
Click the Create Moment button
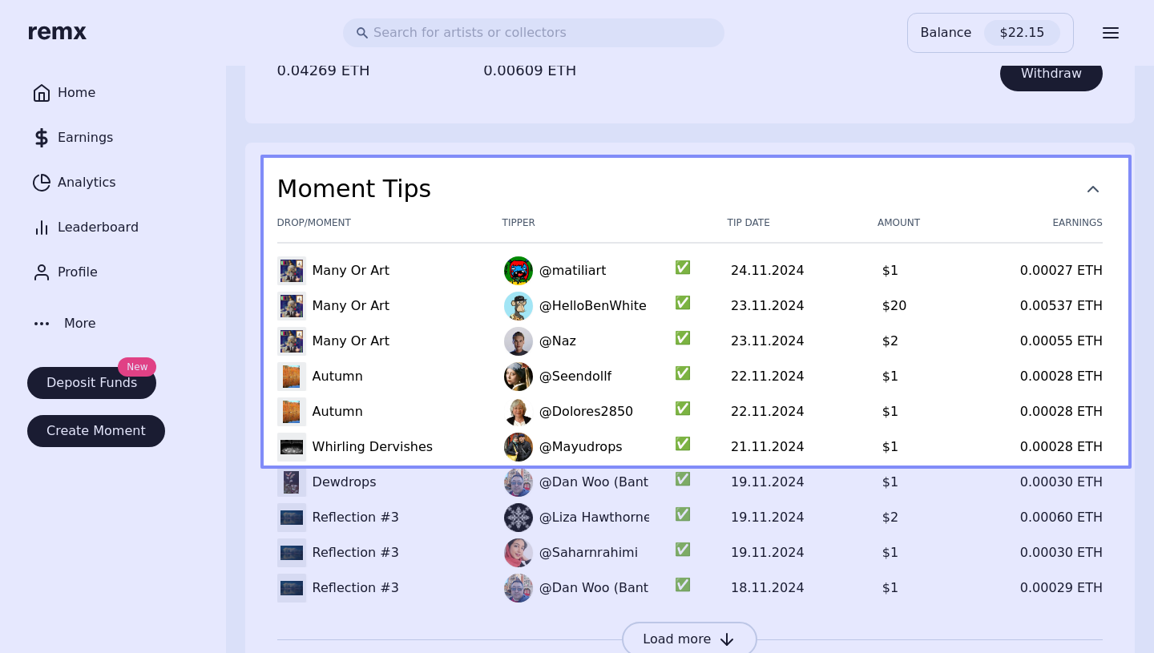[96, 431]
